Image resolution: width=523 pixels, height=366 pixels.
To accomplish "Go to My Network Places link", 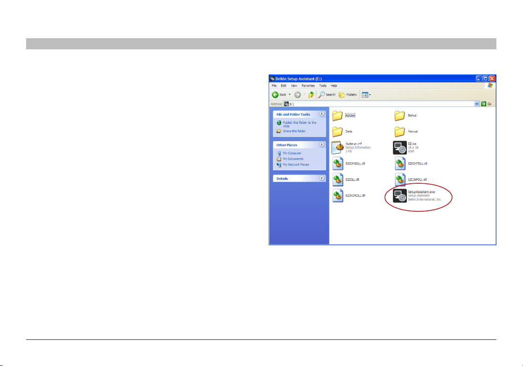I will click(296, 165).
